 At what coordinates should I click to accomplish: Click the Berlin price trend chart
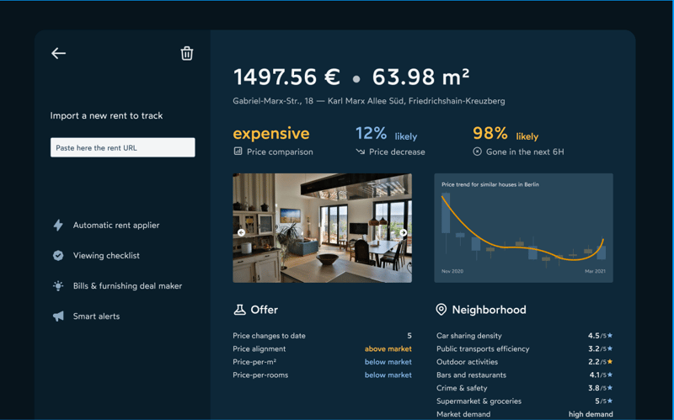tap(523, 228)
